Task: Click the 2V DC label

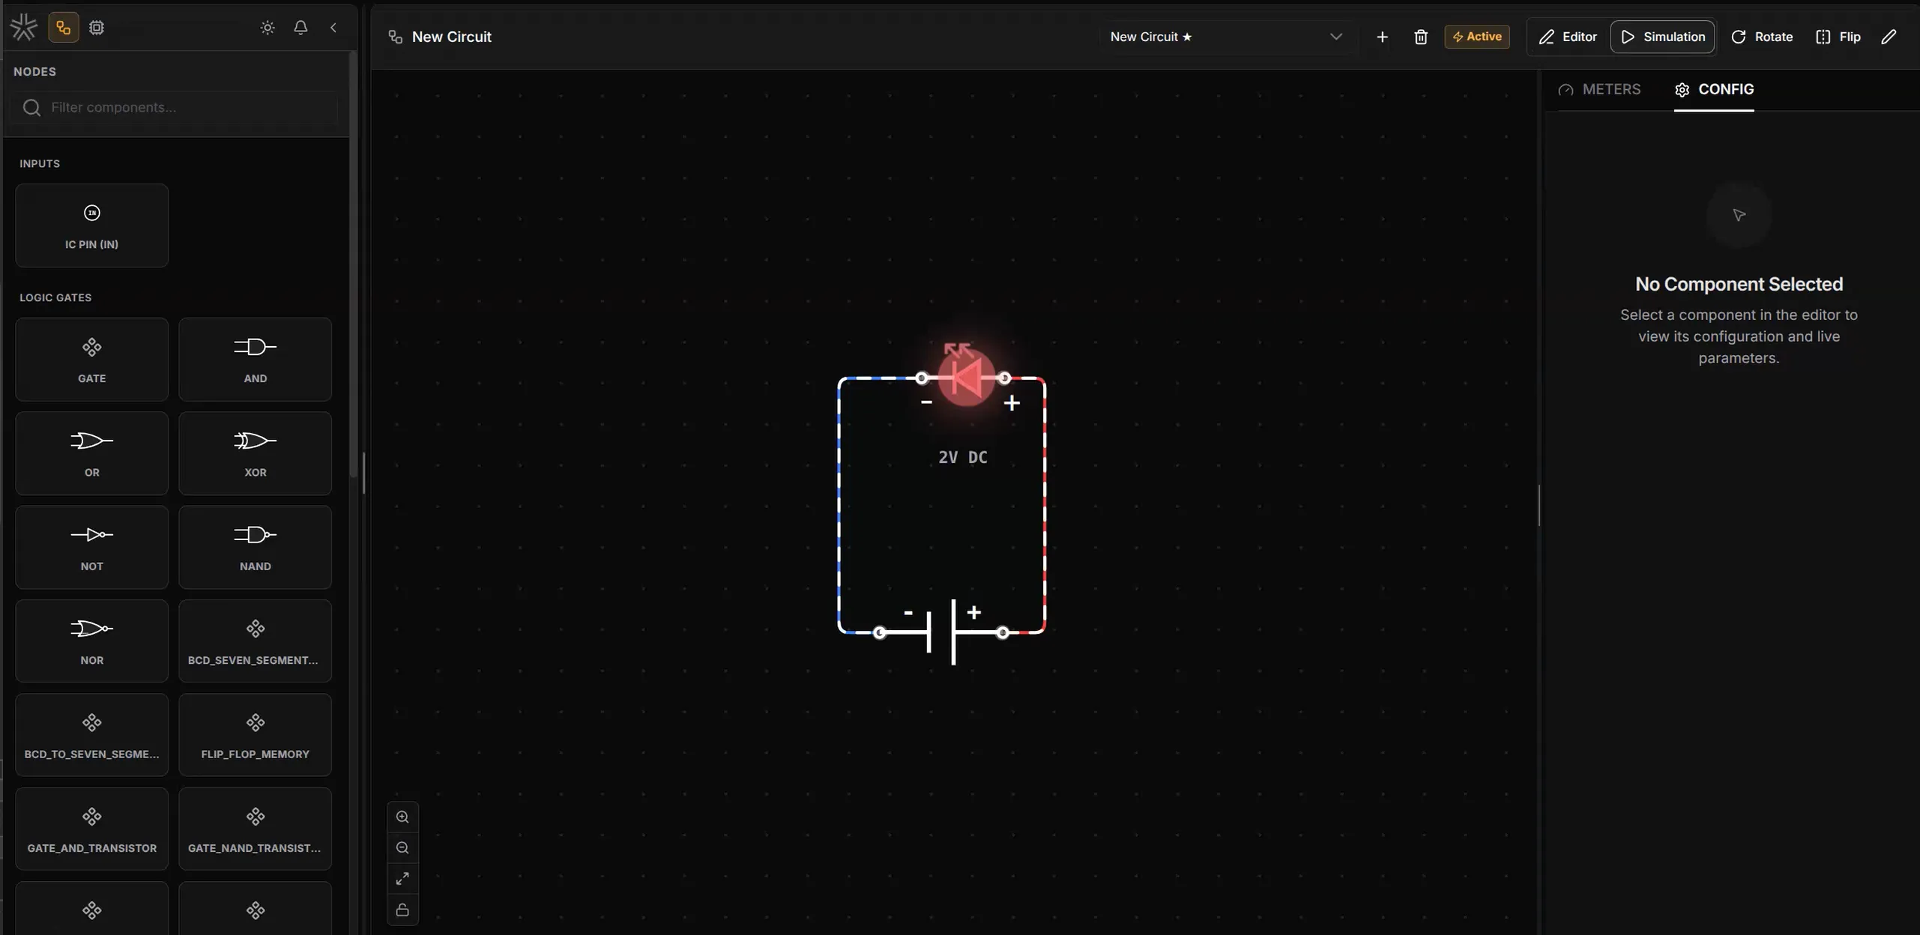Action: [963, 457]
